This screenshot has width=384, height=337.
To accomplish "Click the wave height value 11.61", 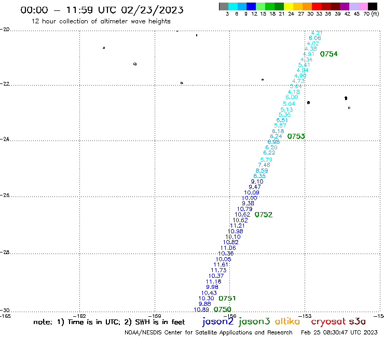I will point(221,264).
